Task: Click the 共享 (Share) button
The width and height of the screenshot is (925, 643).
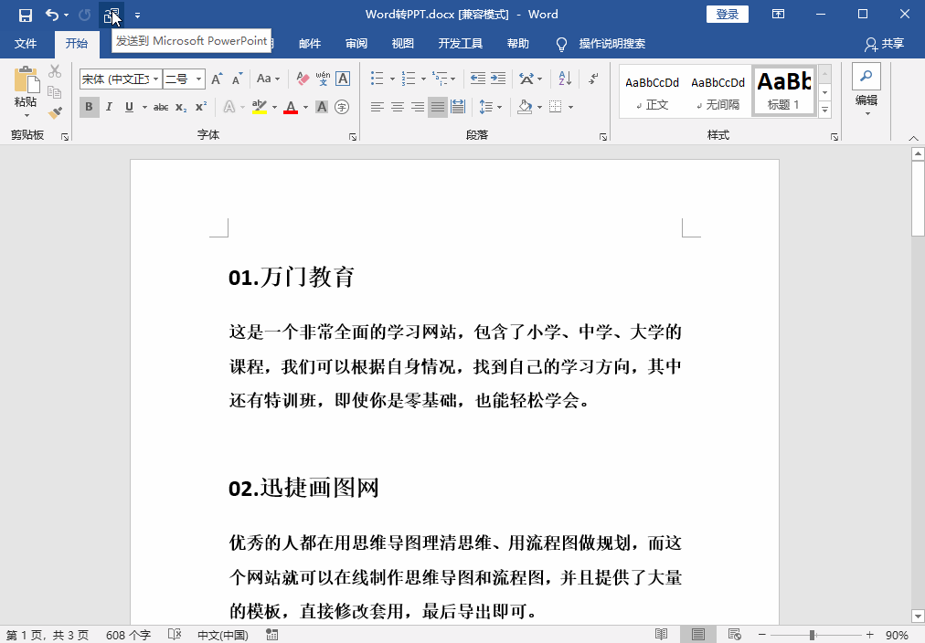Action: pyautogui.click(x=884, y=44)
